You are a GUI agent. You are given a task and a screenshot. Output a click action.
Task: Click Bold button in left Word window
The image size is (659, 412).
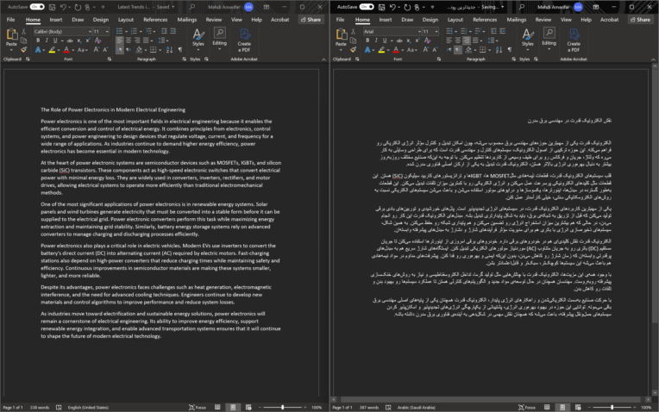pos(38,41)
